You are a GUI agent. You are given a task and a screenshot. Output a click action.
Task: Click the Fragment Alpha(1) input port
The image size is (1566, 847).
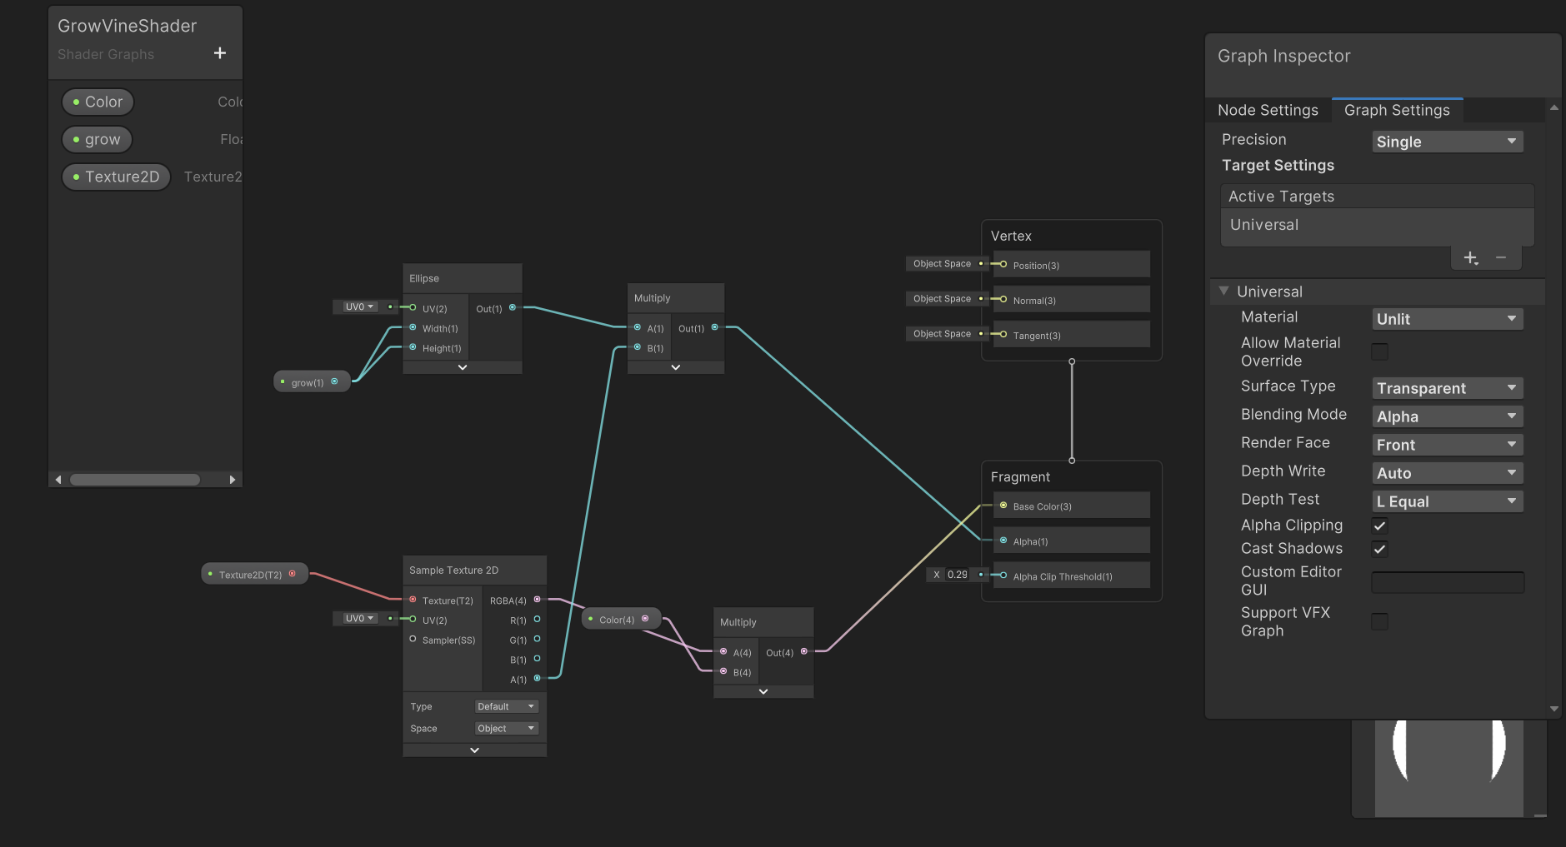click(x=1003, y=541)
